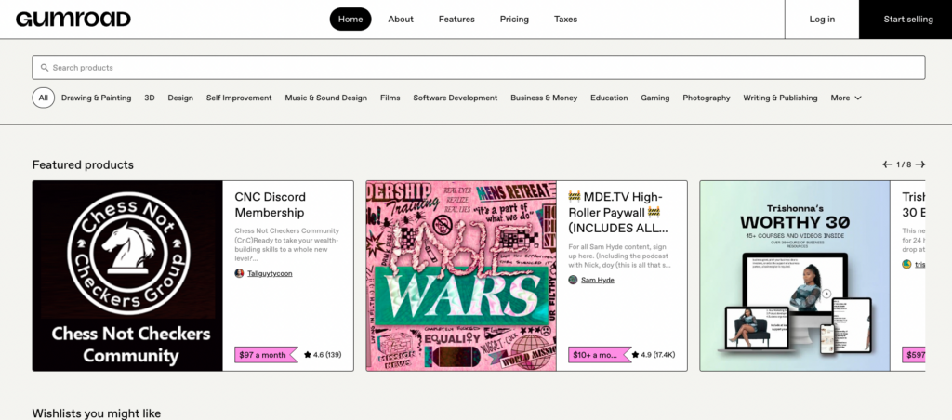Select the All category filter
Viewport: 952px width, 420px height.
click(x=43, y=98)
